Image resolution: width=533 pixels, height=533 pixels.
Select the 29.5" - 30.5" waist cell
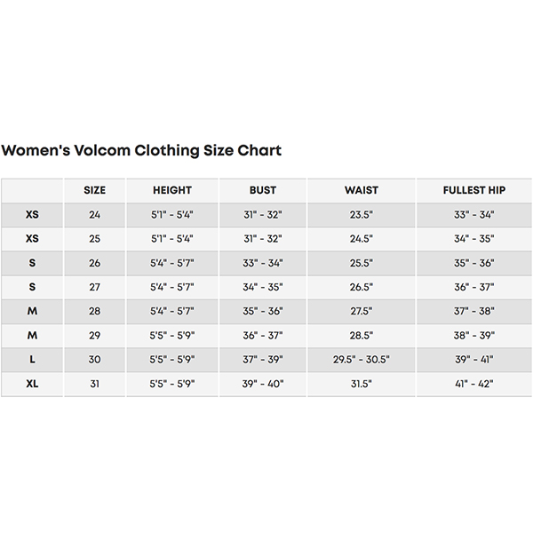pyautogui.click(x=362, y=360)
